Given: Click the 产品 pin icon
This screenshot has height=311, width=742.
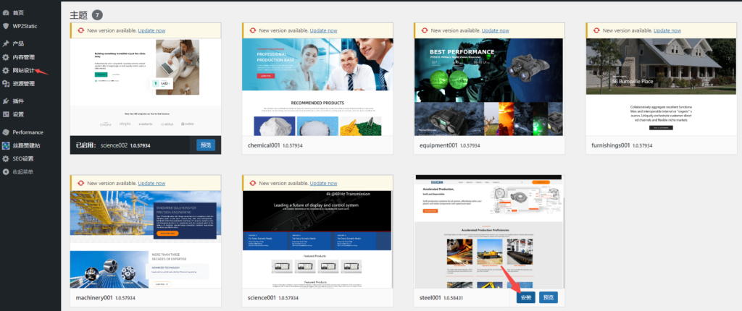Looking at the screenshot, I should [6, 43].
